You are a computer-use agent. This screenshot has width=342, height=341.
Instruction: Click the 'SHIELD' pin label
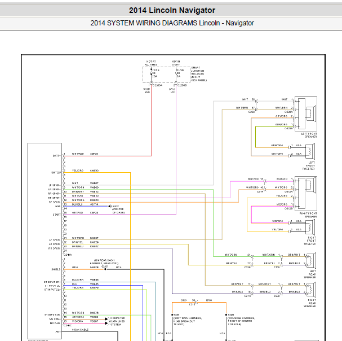coord(56,269)
